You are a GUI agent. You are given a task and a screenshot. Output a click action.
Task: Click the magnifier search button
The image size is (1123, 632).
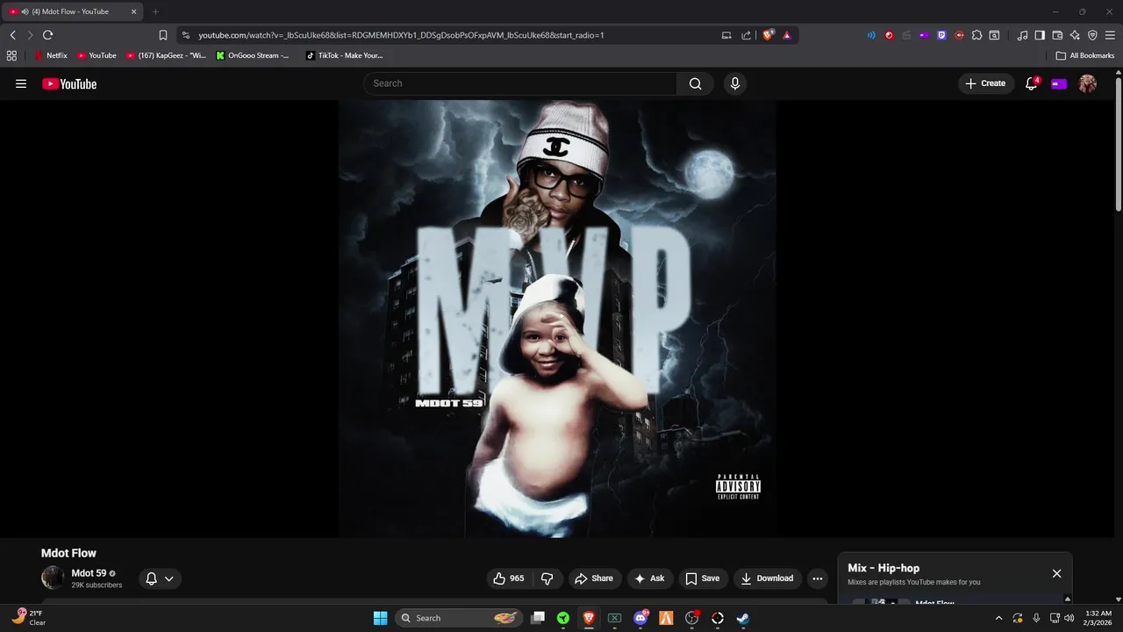[x=695, y=83]
